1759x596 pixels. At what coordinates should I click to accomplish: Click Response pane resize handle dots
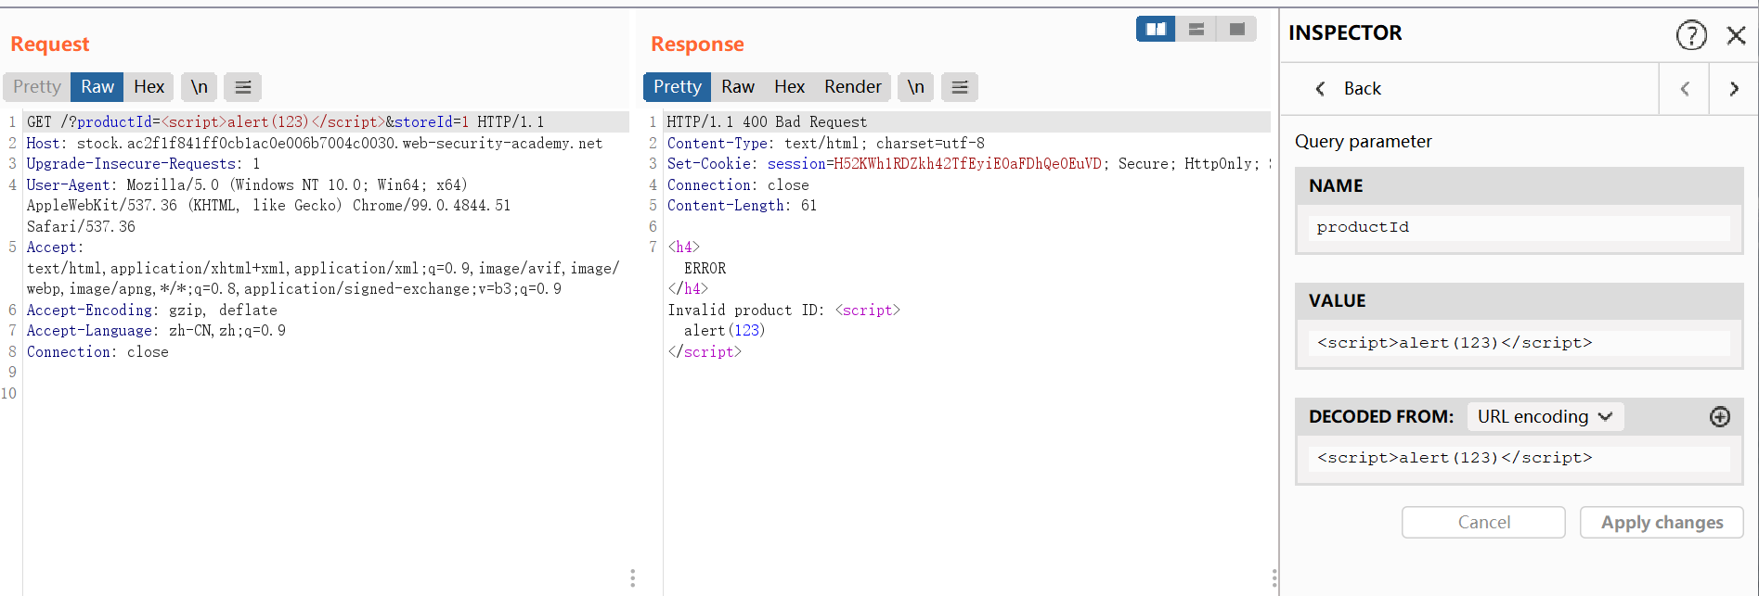pos(1274,578)
